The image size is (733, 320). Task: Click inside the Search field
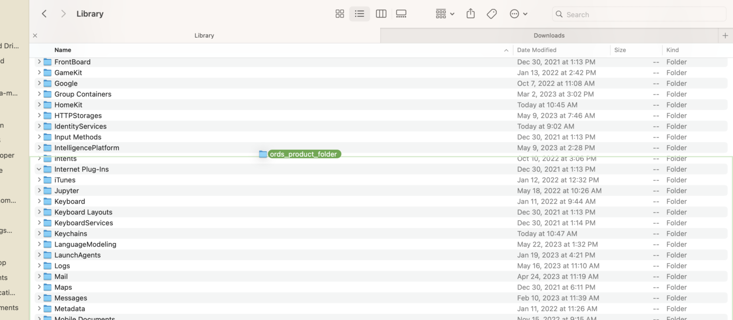tap(639, 14)
